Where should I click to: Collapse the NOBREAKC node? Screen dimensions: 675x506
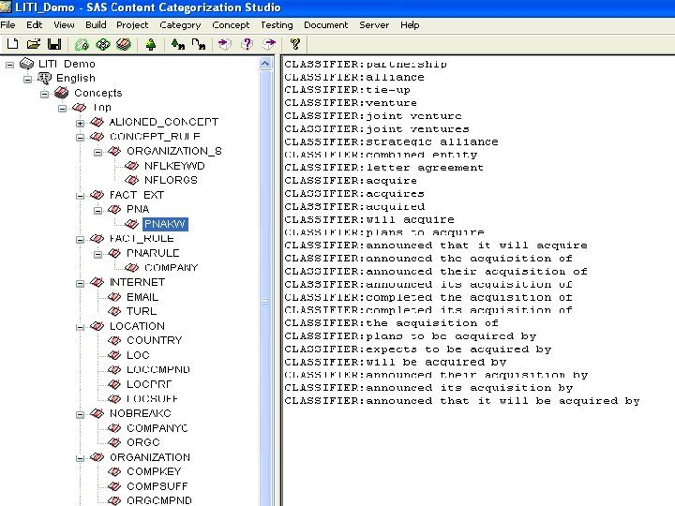pyautogui.click(x=80, y=415)
